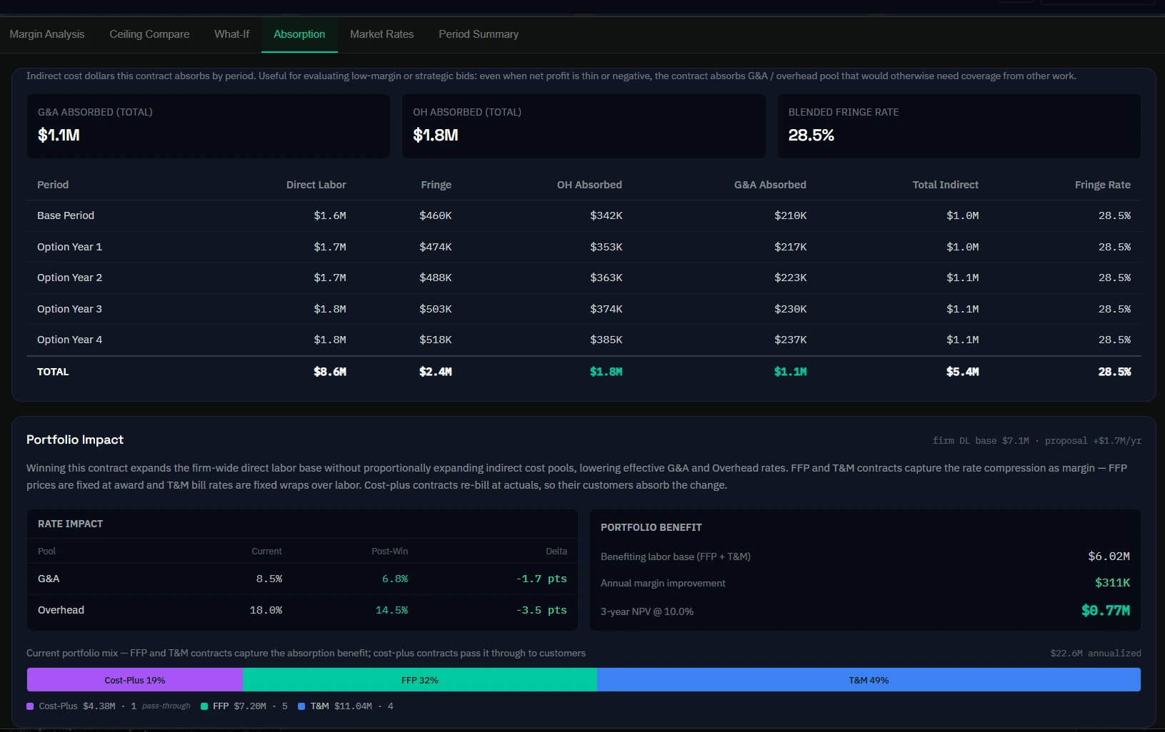The image size is (1165, 732).
Task: Click the G&A Absorbed (Total) card
Action: (209, 126)
